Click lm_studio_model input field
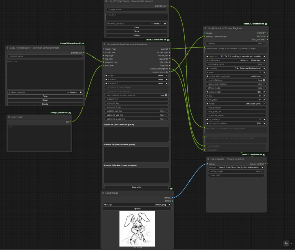This screenshot has width=295, height=250. [236, 116]
